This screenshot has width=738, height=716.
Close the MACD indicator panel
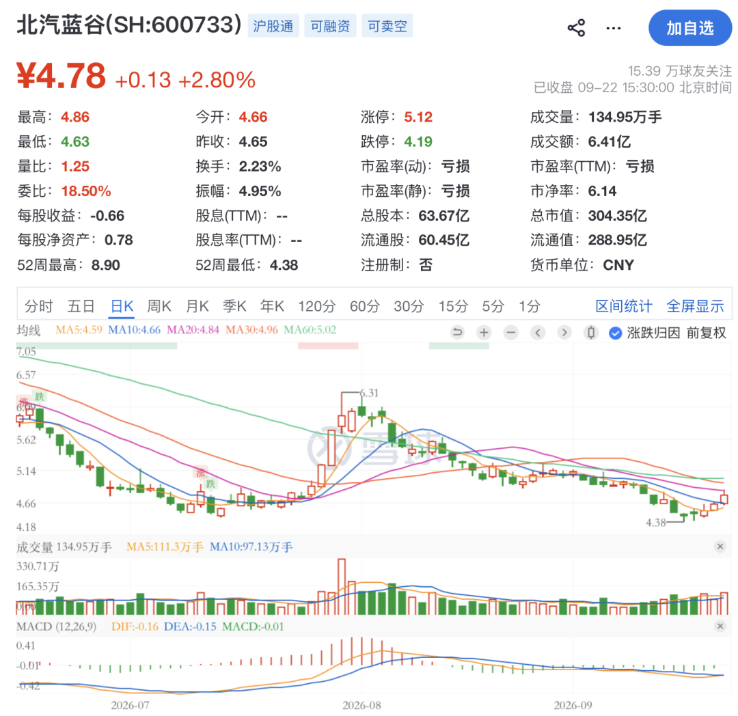pos(720,626)
